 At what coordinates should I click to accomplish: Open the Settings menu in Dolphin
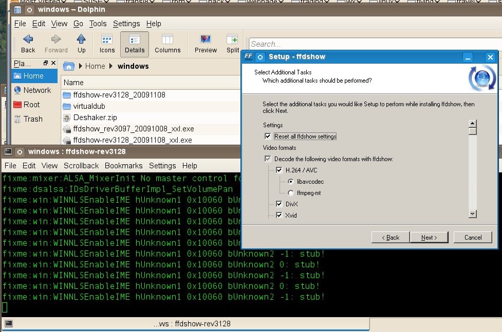[126, 24]
